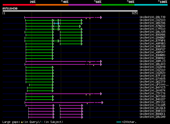Click the orange ~40% legend segment
Viewport: 170px width, 124px height.
(x=52, y=5)
